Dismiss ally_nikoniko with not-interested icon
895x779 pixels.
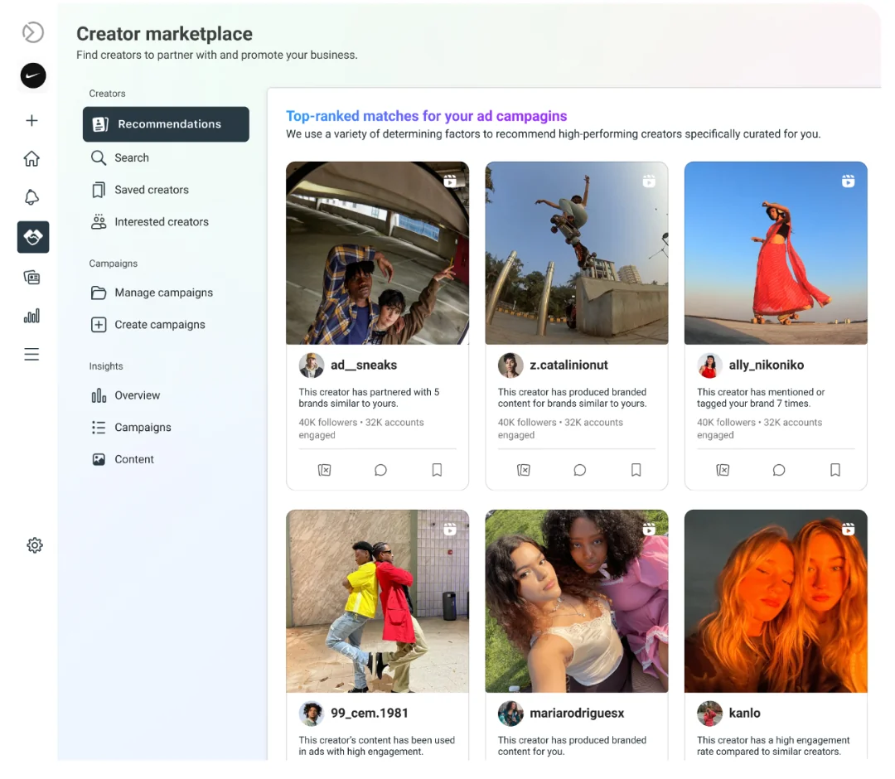coord(723,470)
